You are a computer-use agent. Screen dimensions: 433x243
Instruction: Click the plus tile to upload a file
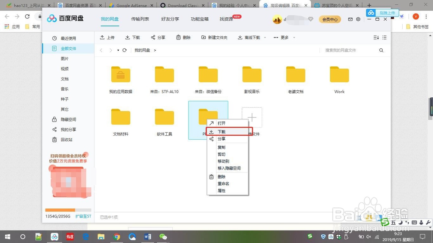[252, 118]
